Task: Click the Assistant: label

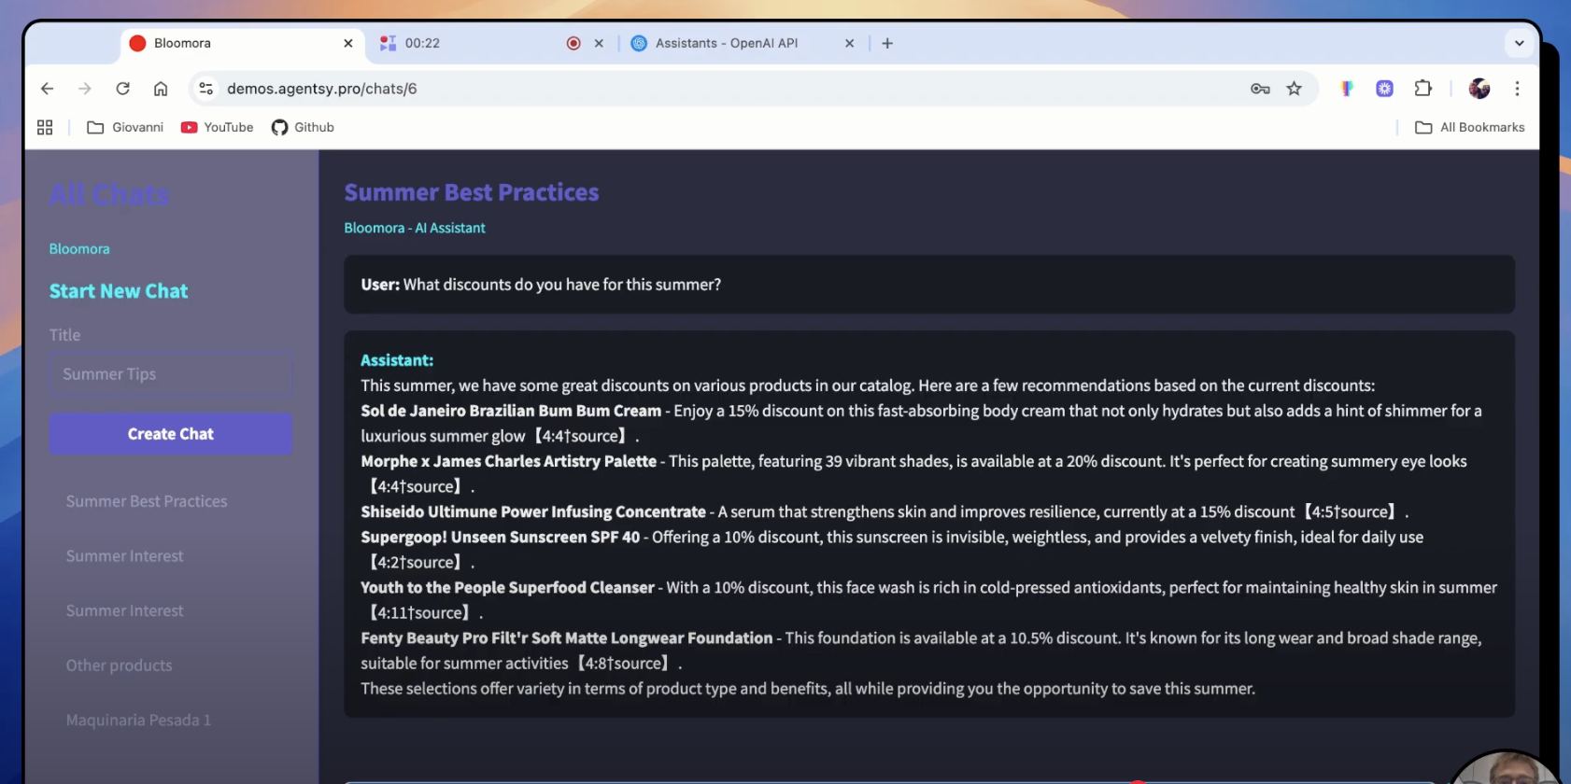Action: (397, 360)
